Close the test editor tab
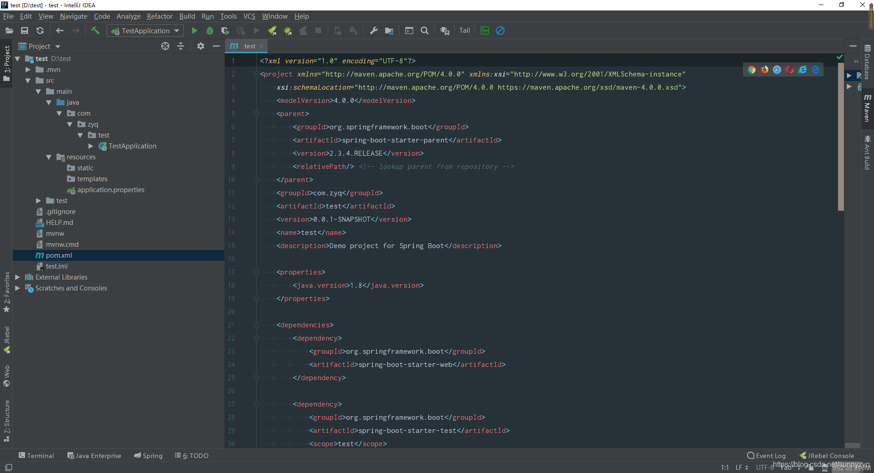 tap(261, 46)
